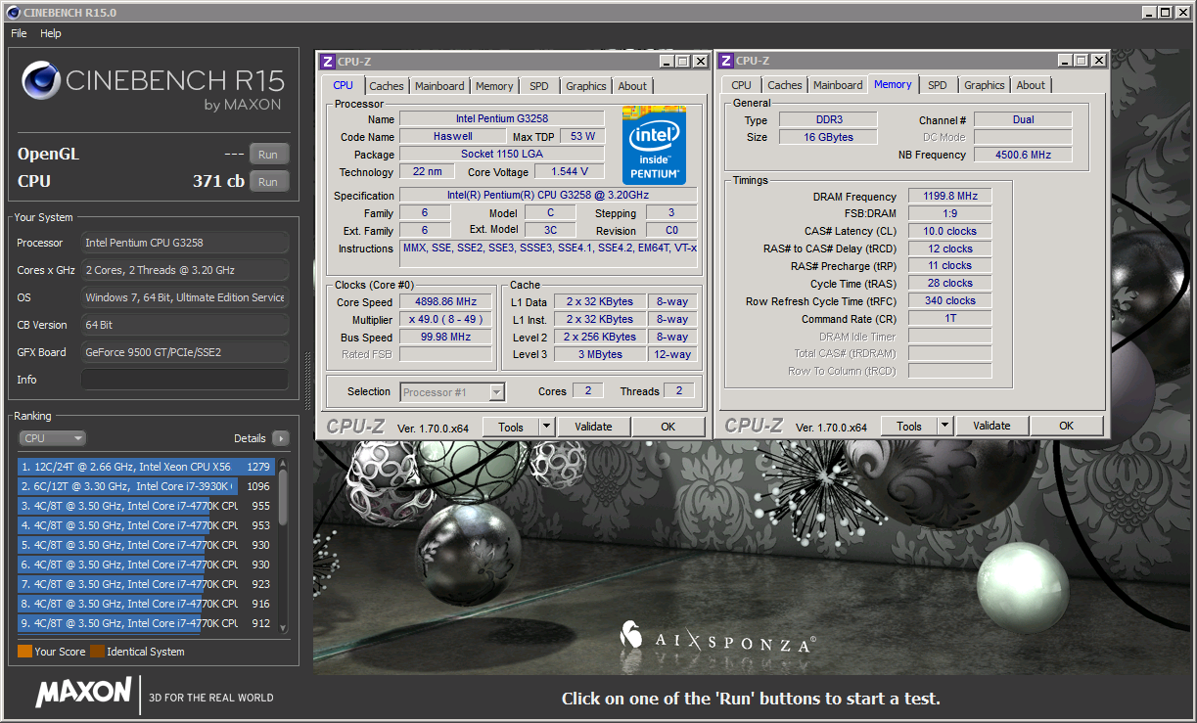The height and width of the screenshot is (723, 1197).
Task: Click the GFX Board field GeForce 9500 GT
Action: tap(185, 352)
